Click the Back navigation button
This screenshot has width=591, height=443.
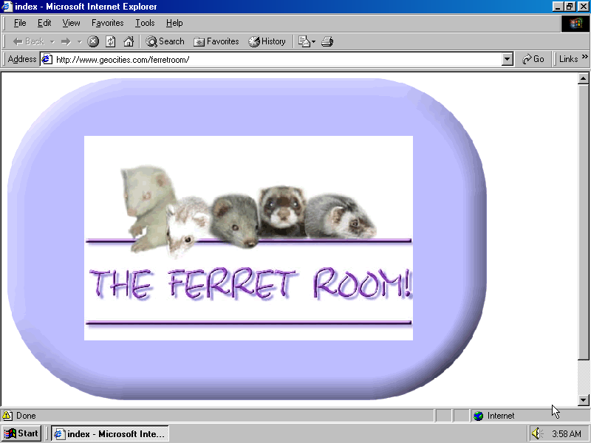(28, 41)
